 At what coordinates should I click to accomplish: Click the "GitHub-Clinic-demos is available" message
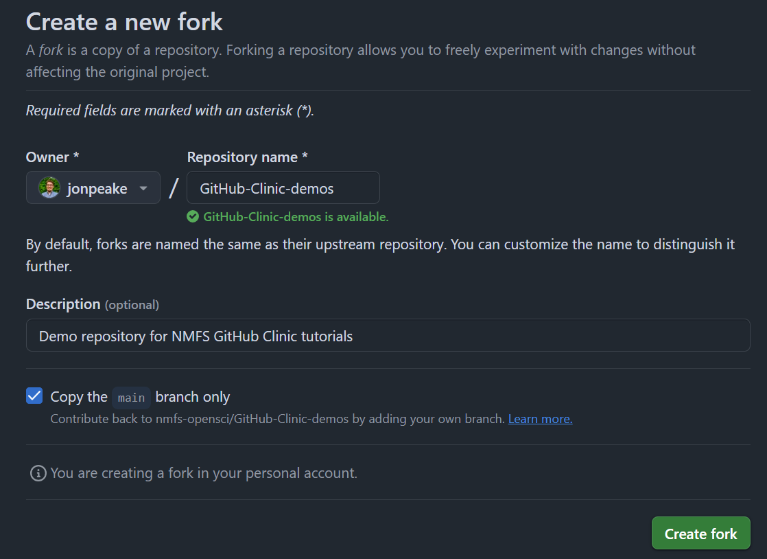click(296, 217)
